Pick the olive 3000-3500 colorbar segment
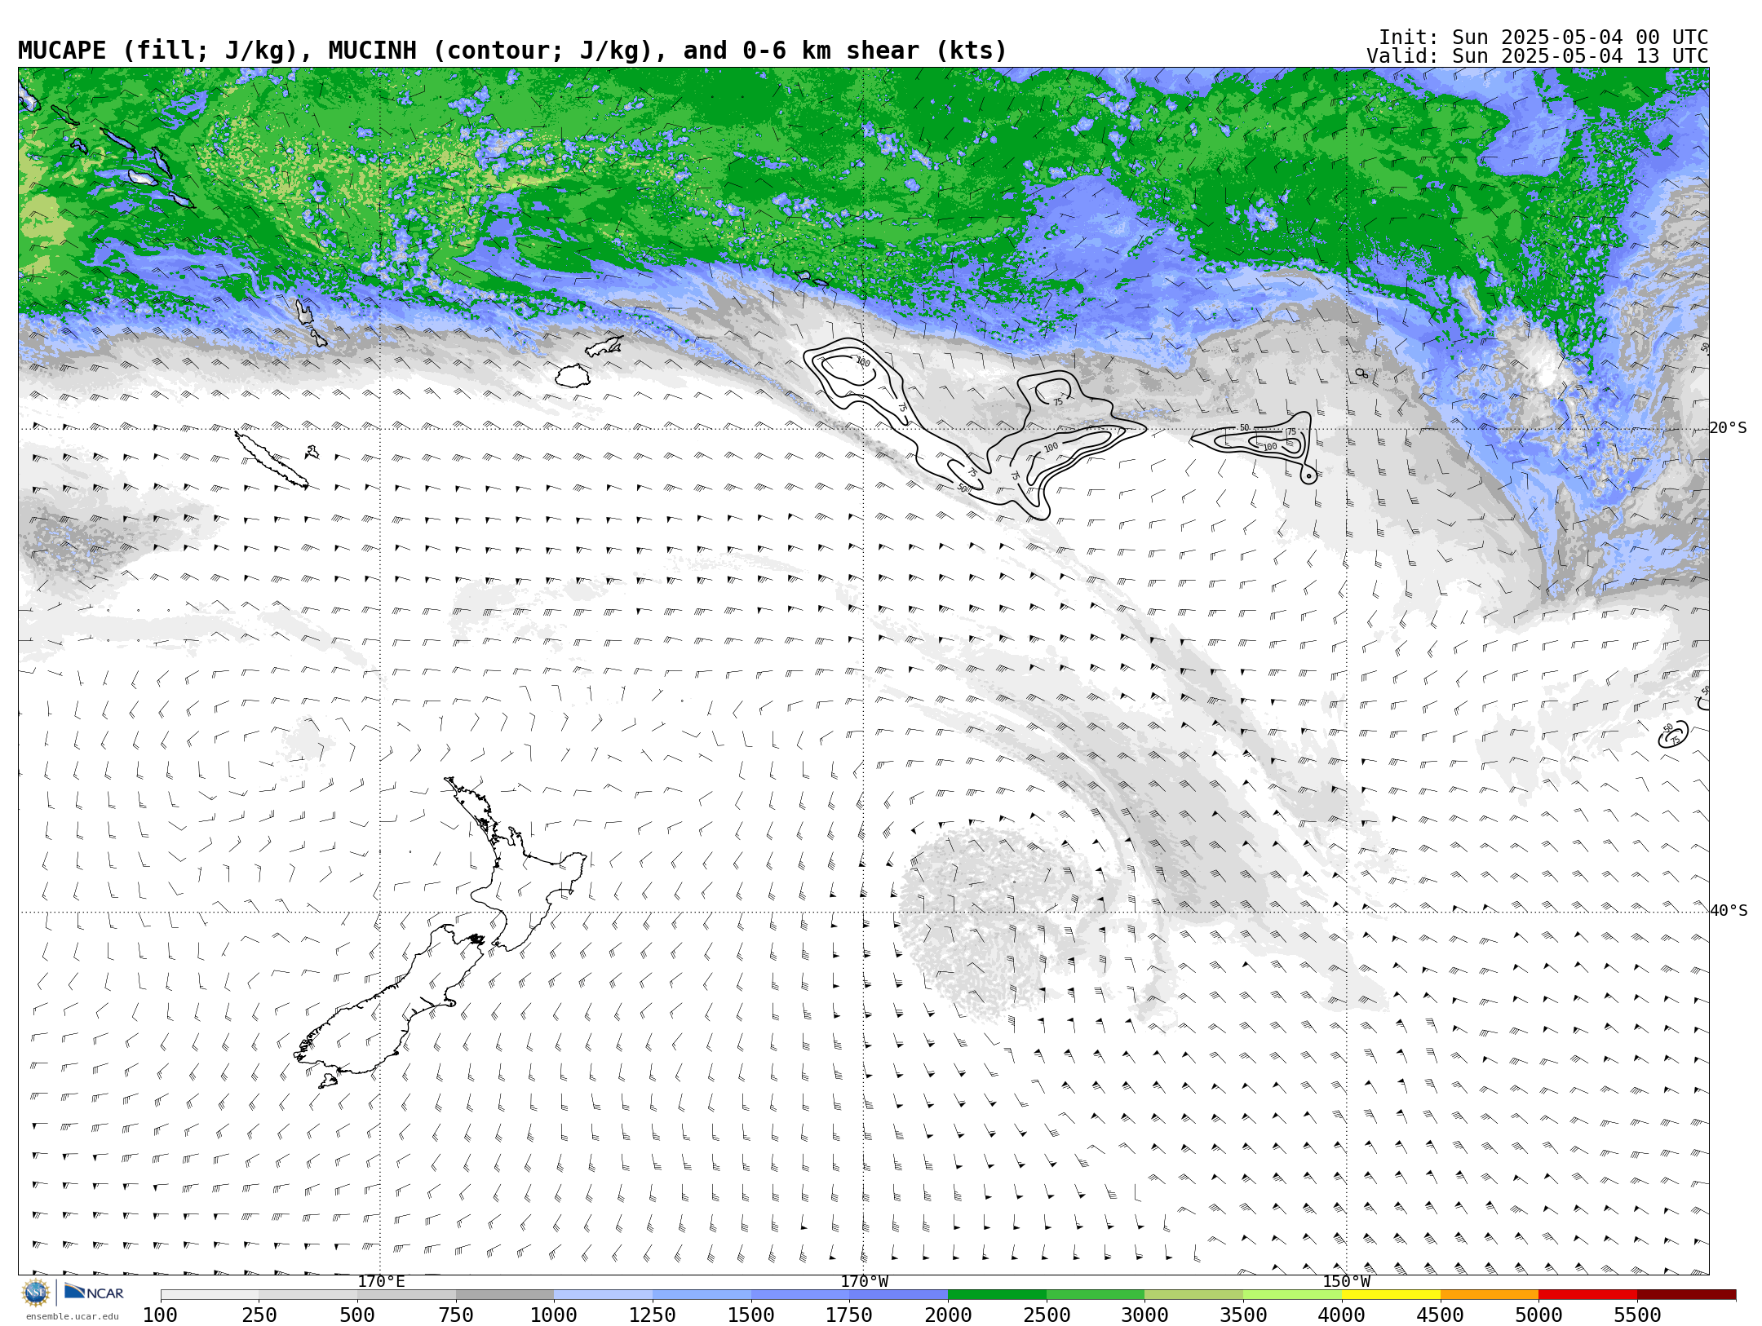1762x1326 pixels. 1193,1295
